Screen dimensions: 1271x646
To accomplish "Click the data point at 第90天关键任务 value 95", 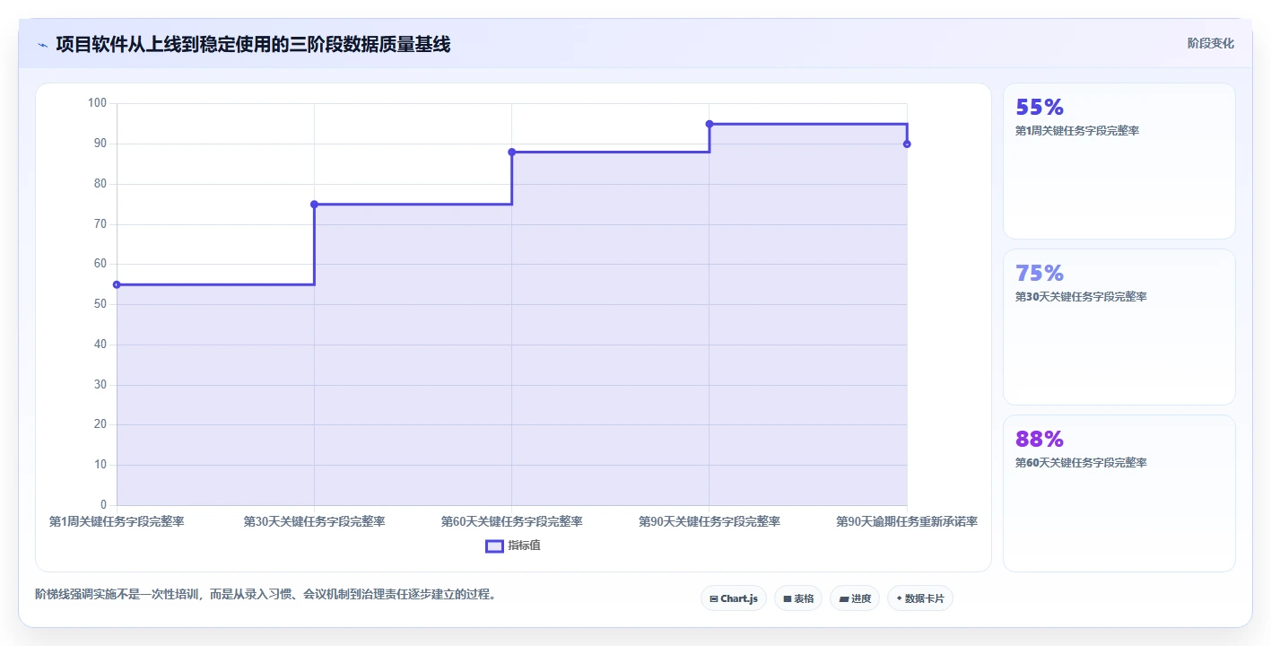I will (709, 124).
